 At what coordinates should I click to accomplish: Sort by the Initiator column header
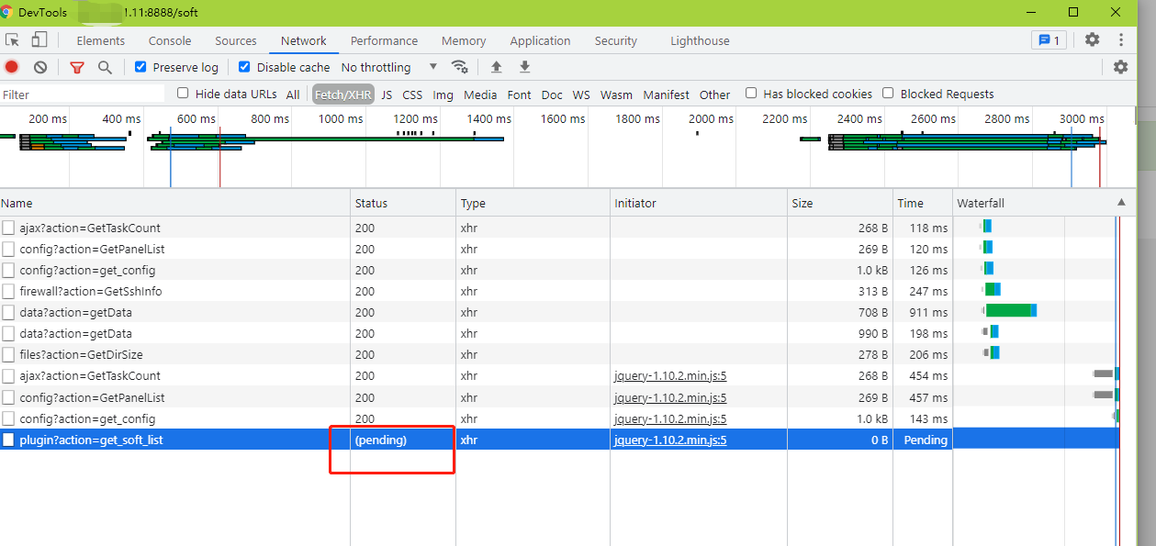[x=699, y=203]
